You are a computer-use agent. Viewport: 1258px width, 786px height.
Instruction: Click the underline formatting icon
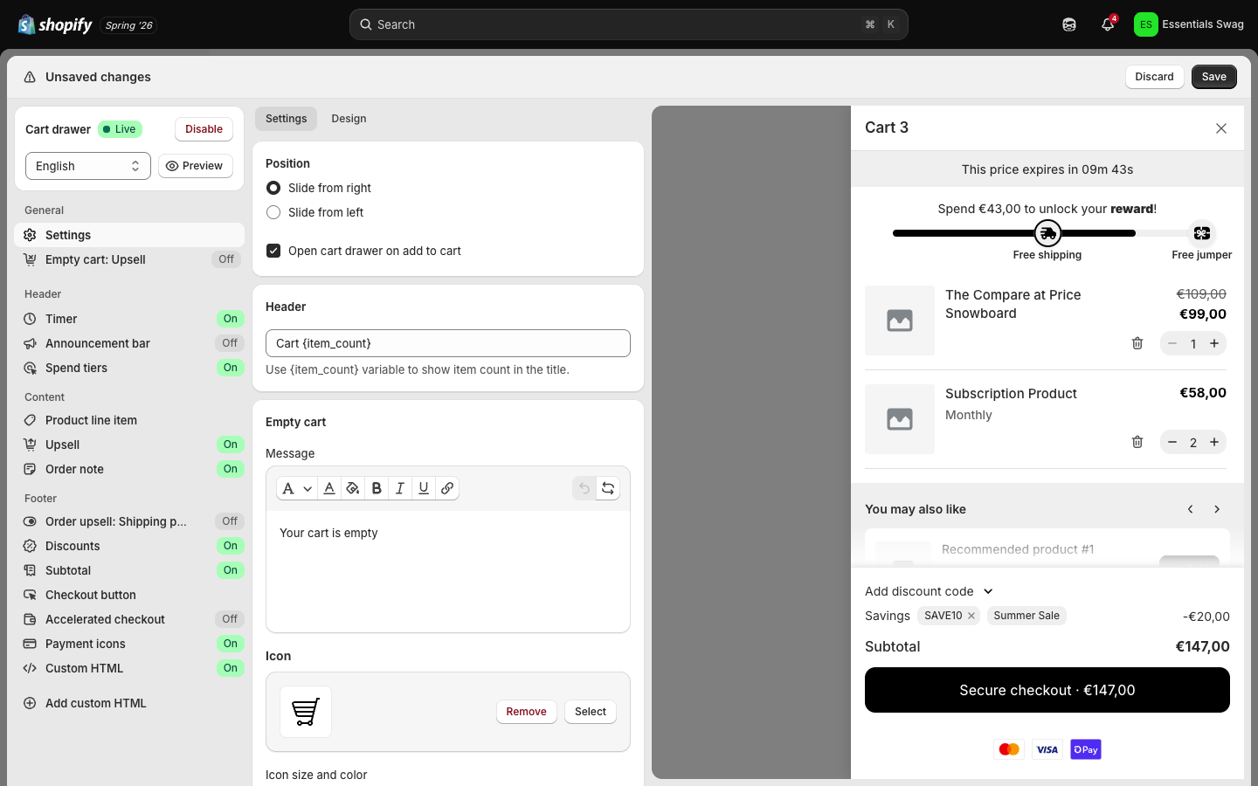click(x=424, y=488)
